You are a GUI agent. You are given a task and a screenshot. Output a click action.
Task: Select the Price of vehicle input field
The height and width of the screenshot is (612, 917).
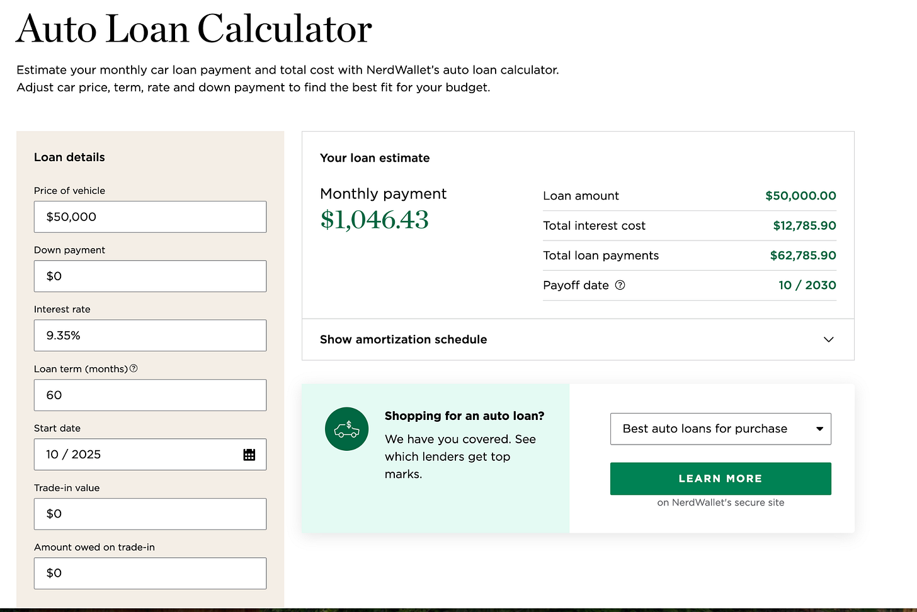pos(150,217)
